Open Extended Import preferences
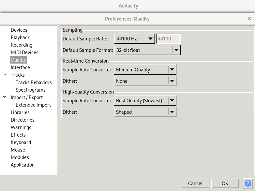255x191 pixels. tap(33, 105)
